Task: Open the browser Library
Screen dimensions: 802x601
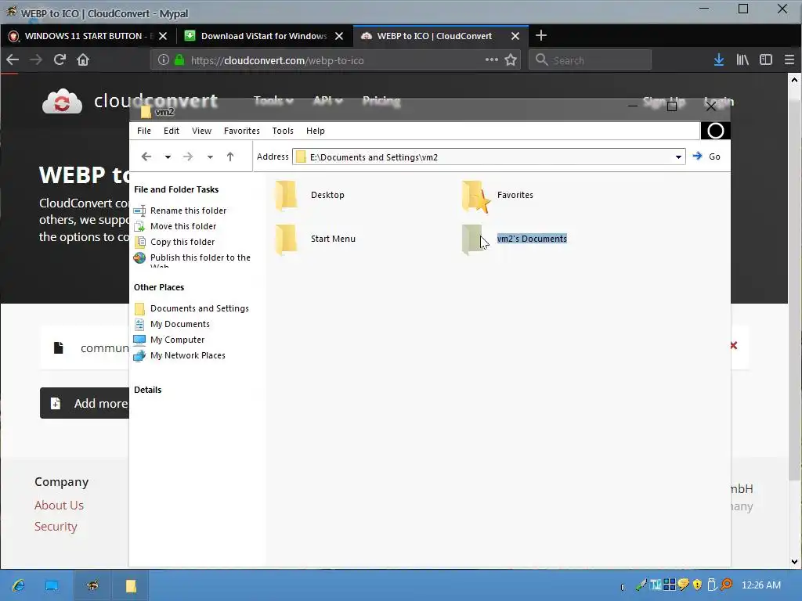Action: click(742, 59)
